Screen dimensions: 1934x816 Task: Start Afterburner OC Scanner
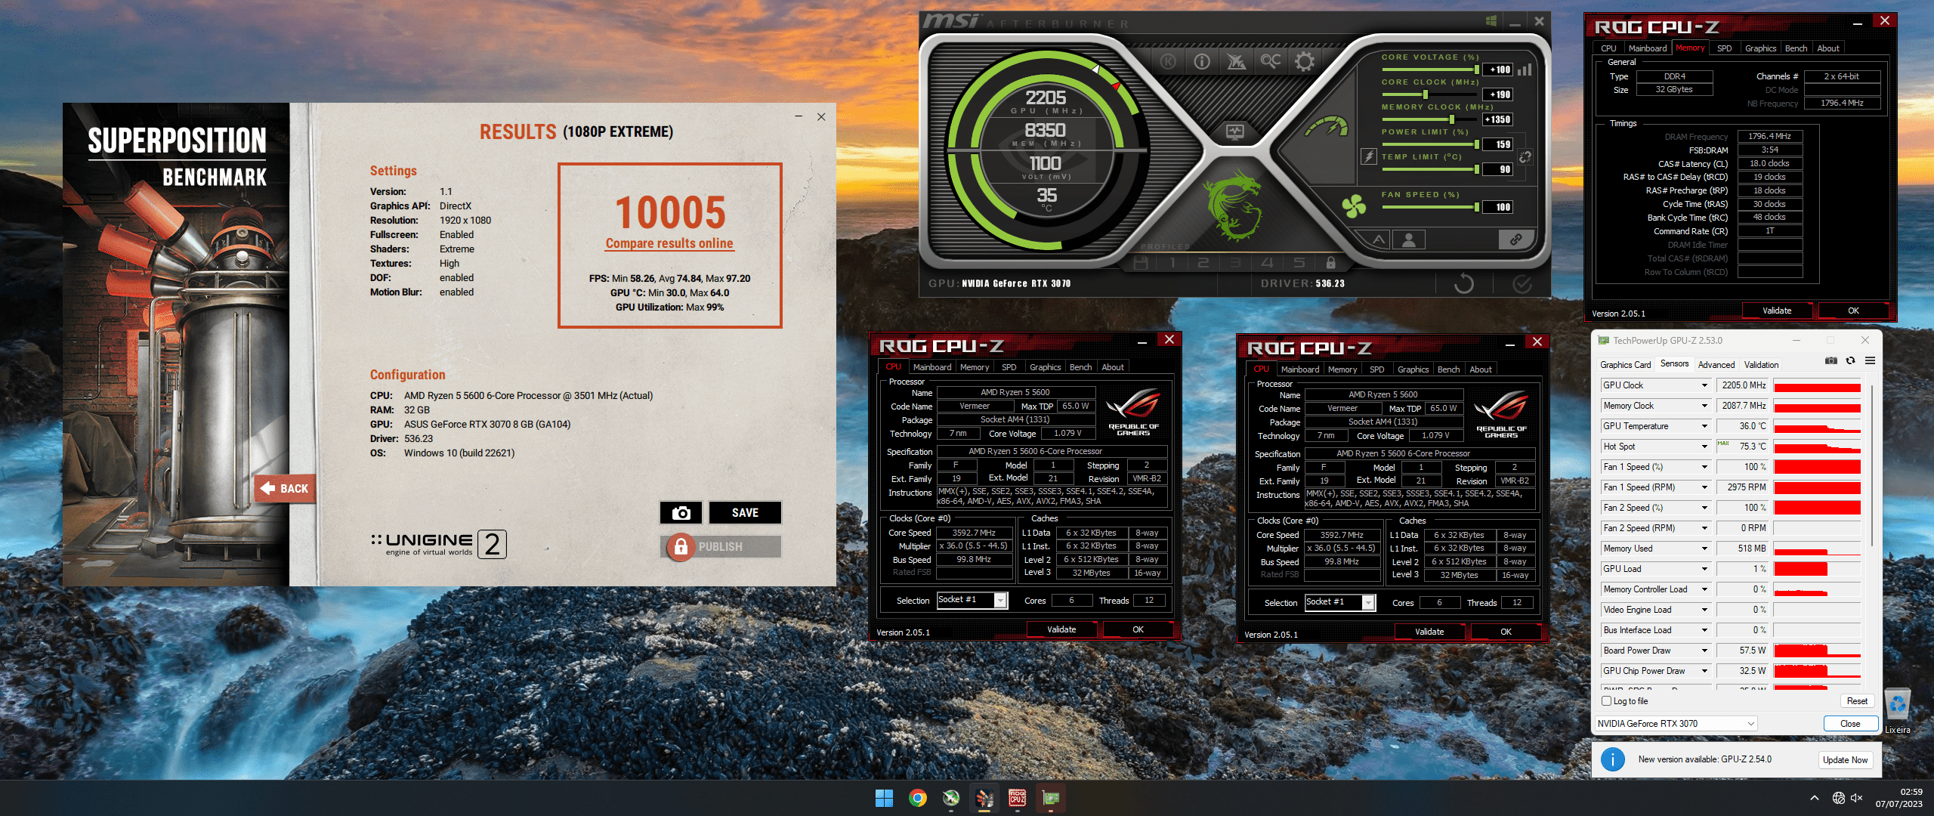click(x=1271, y=61)
